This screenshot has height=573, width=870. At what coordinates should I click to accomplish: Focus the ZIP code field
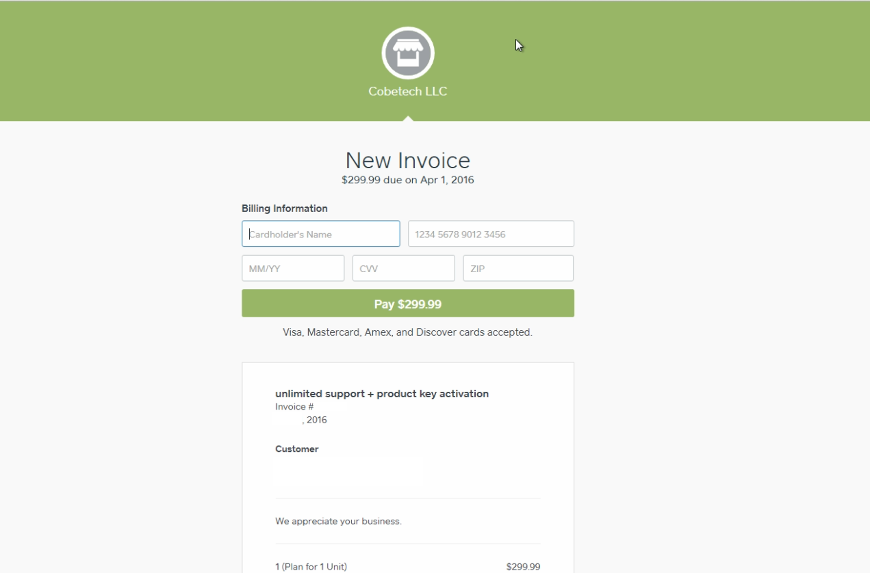coord(518,269)
